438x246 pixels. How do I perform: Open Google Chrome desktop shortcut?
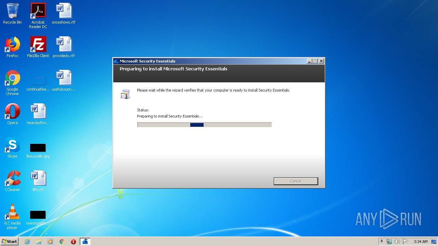tap(12, 83)
